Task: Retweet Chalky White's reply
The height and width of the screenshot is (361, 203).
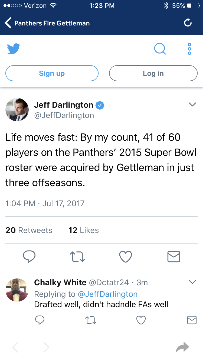Action: pyautogui.click(x=91, y=320)
